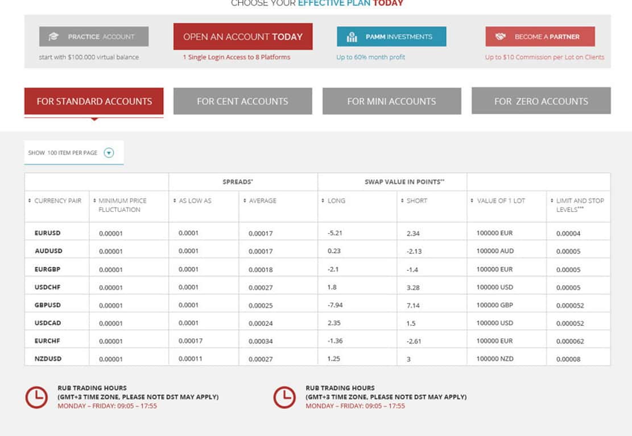This screenshot has width=632, height=436.
Task: Sort by Value of 1 Lot column arrows
Action: click(x=472, y=201)
